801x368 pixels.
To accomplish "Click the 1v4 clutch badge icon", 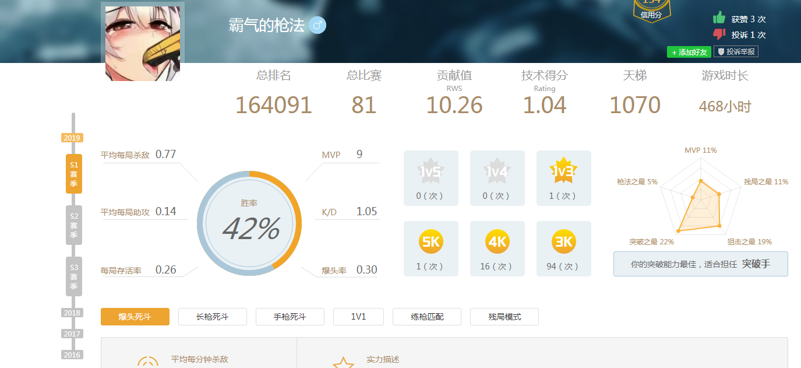I will pyautogui.click(x=497, y=171).
